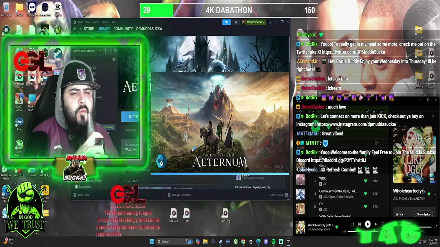The image size is (440, 247).
Task: Switch Steam to Big Picture mode icon
Action: point(270,22)
